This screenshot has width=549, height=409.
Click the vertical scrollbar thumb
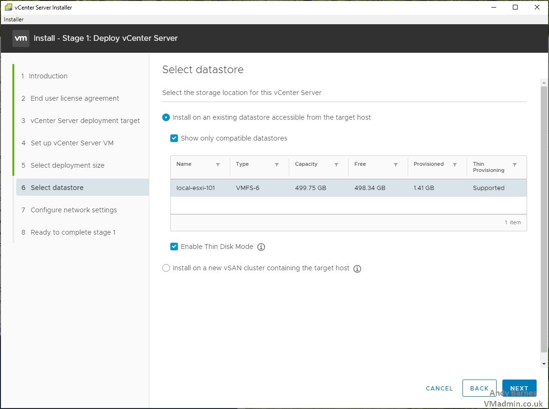(544, 219)
